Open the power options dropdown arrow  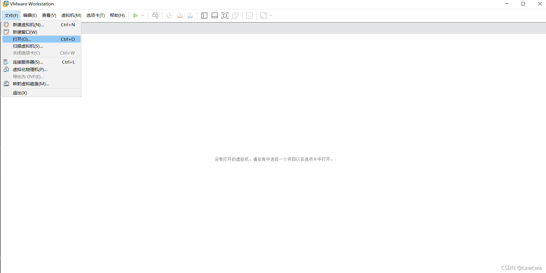142,15
